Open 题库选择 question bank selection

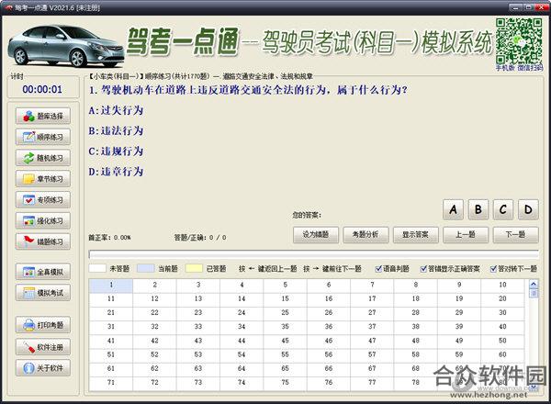tap(43, 117)
